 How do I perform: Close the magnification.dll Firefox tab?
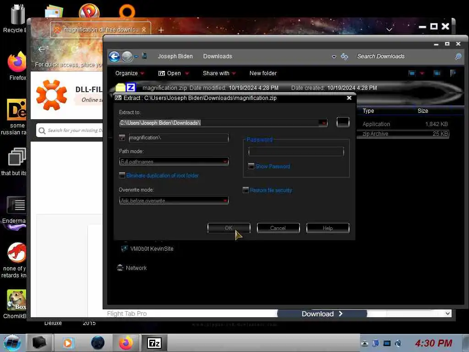point(144,30)
